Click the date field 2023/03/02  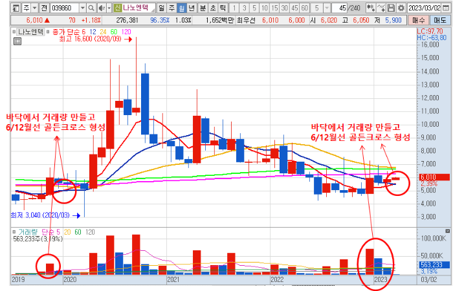point(424,8)
